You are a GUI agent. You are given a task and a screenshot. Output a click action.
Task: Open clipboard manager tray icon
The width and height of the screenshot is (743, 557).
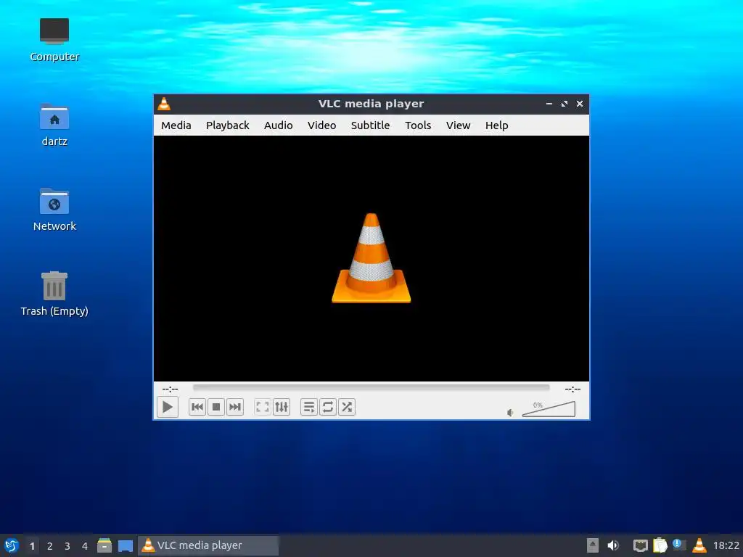point(660,545)
